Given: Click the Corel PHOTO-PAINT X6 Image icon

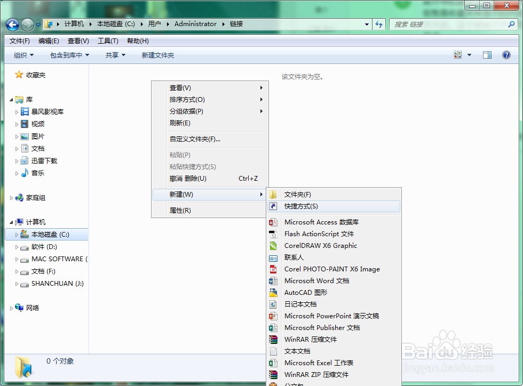Looking at the screenshot, I should (273, 269).
